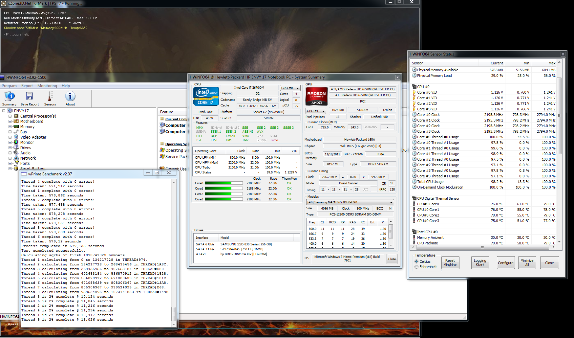Expand the Memory tree node
Image resolution: width=574 pixels, height=338 pixels.
point(10,126)
